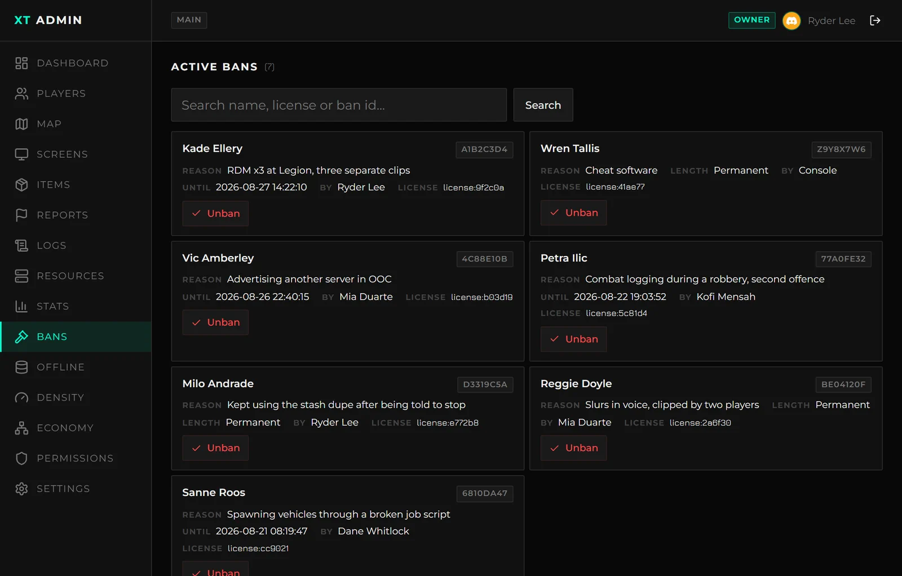Click ban ID 4C88E10B
902x576 pixels.
click(x=485, y=259)
